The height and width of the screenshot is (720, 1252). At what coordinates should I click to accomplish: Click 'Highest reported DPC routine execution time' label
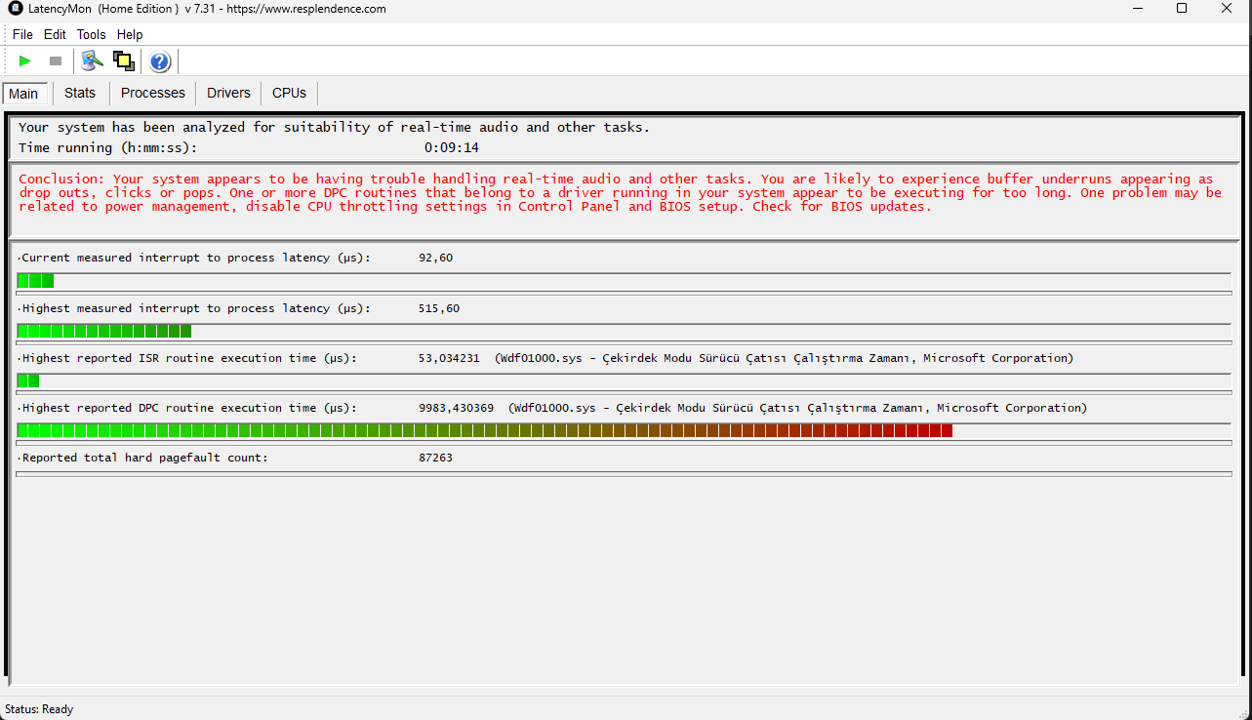(x=187, y=408)
